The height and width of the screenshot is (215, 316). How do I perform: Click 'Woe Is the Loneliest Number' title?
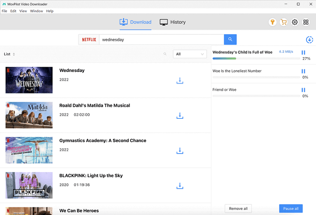(x=237, y=71)
